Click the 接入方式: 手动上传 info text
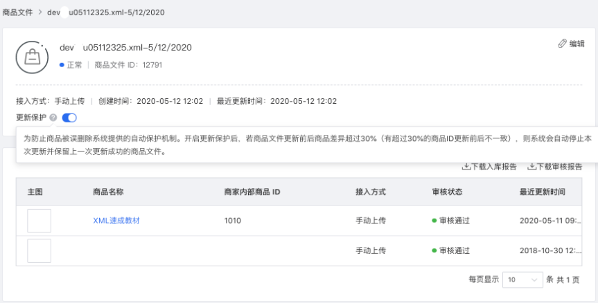 click(51, 101)
